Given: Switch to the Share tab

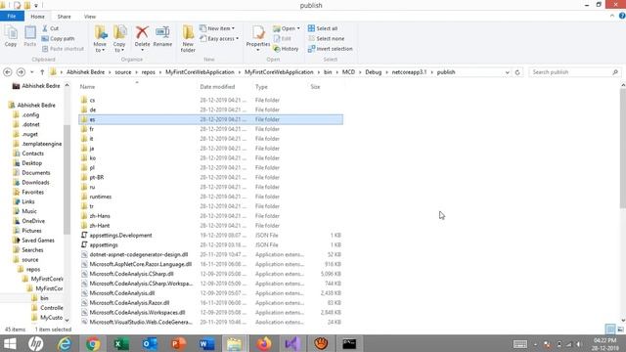Looking at the screenshot, I should point(64,17).
